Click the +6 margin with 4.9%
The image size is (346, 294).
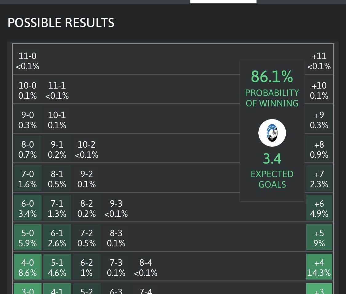coord(319,208)
